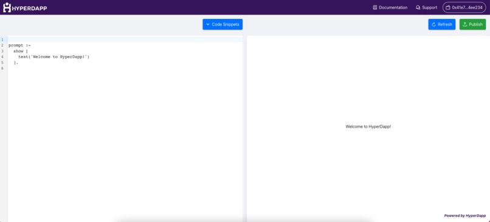The image size is (490, 222).
Task: Click the 'show [' code line
Action: click(x=21, y=51)
